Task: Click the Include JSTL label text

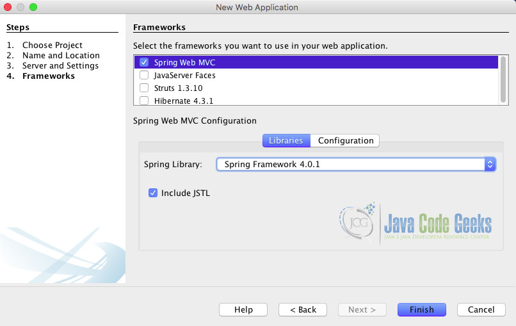Action: click(185, 193)
